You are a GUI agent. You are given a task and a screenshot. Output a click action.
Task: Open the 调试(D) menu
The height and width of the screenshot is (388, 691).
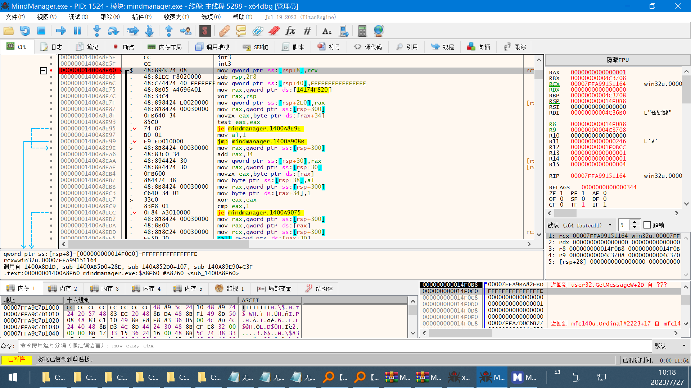(x=78, y=17)
